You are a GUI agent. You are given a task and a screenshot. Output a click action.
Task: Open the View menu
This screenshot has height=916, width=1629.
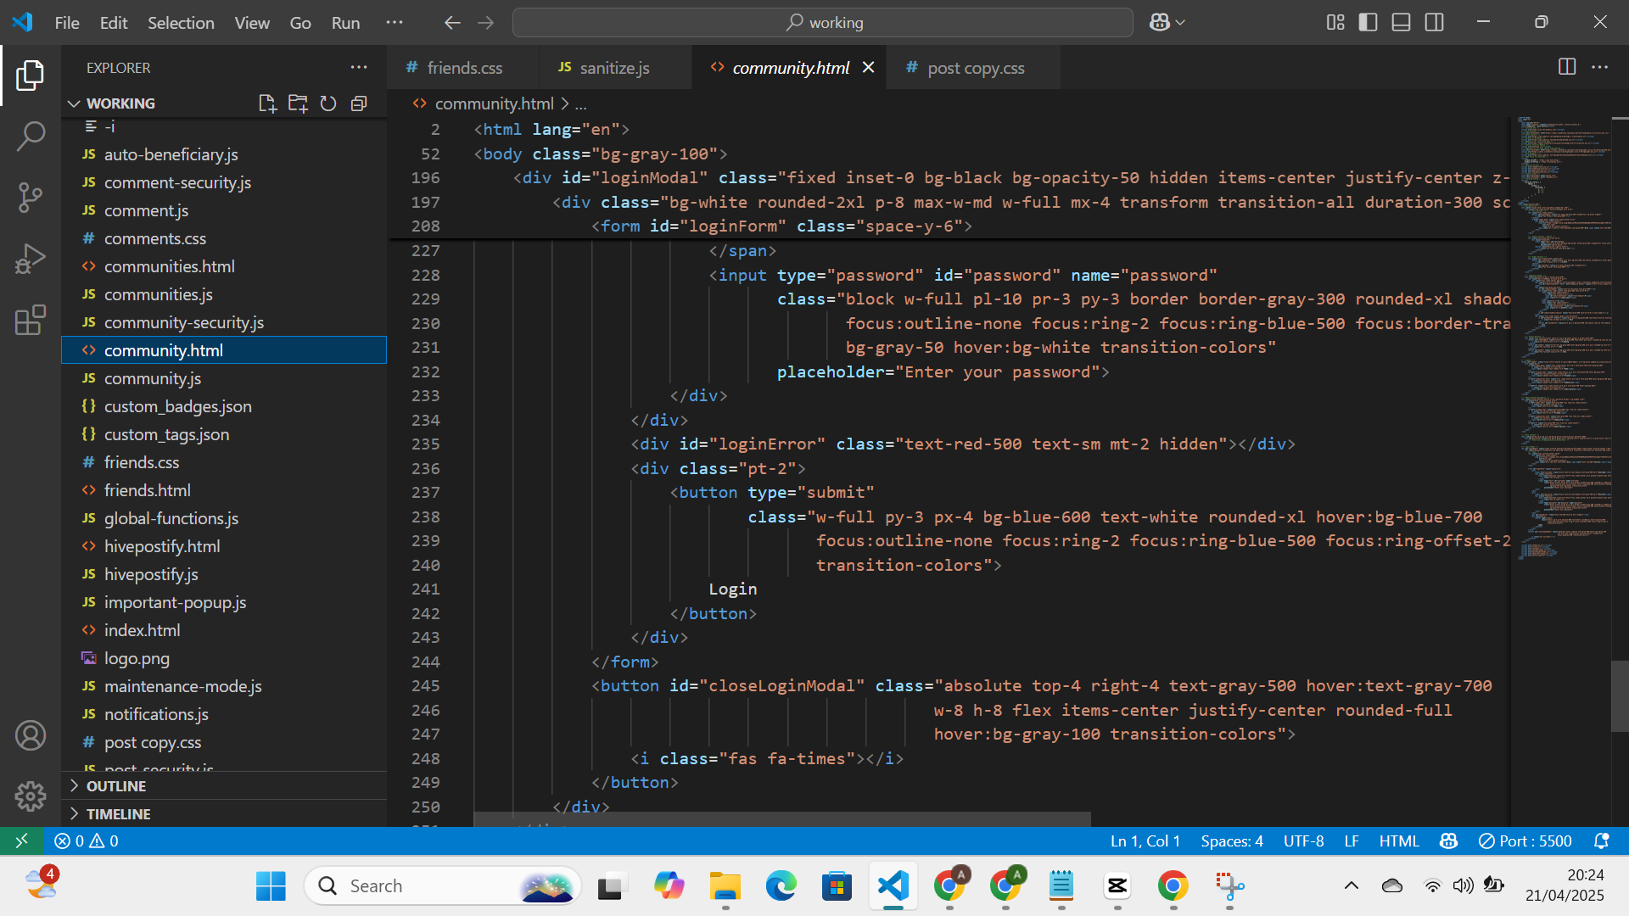click(252, 23)
